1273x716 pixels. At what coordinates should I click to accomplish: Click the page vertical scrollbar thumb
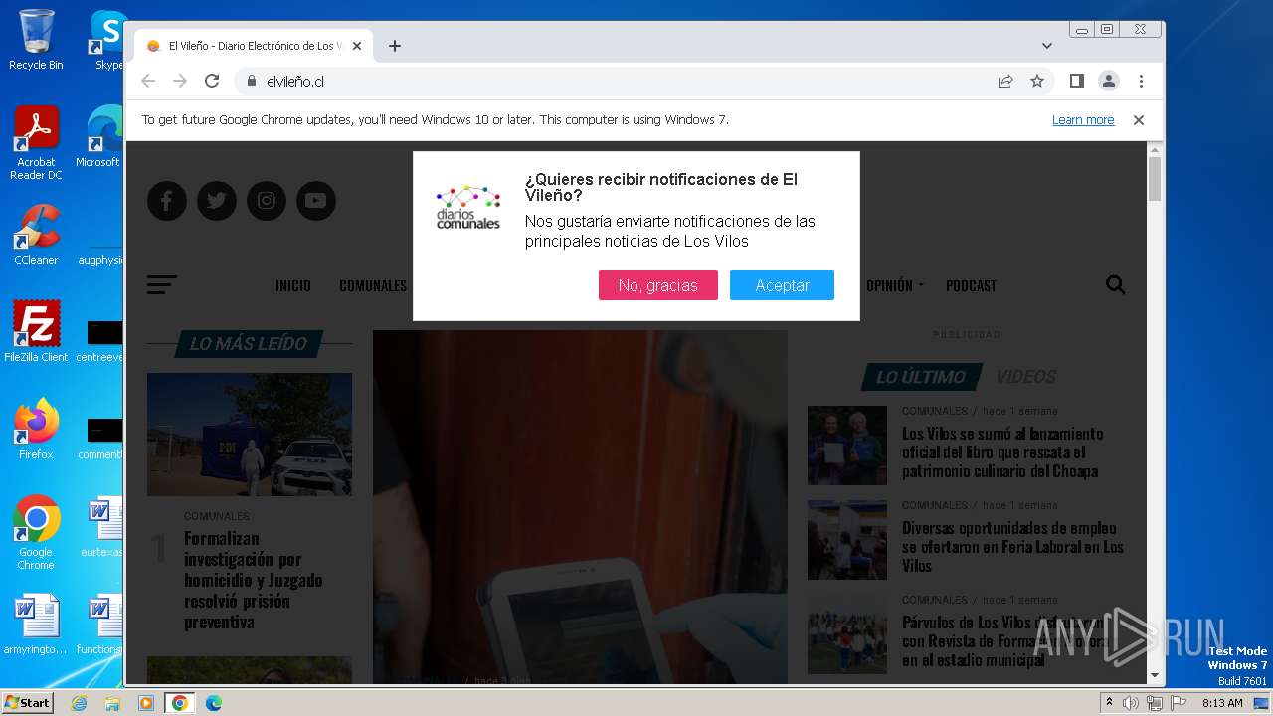(x=1155, y=179)
